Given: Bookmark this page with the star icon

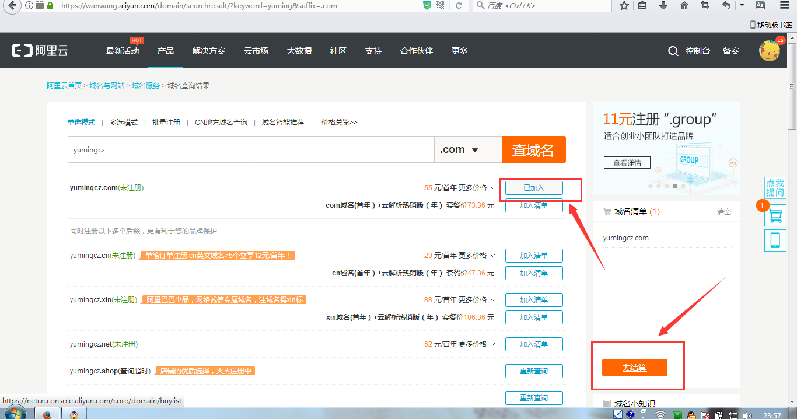Looking at the screenshot, I should click(x=624, y=5).
